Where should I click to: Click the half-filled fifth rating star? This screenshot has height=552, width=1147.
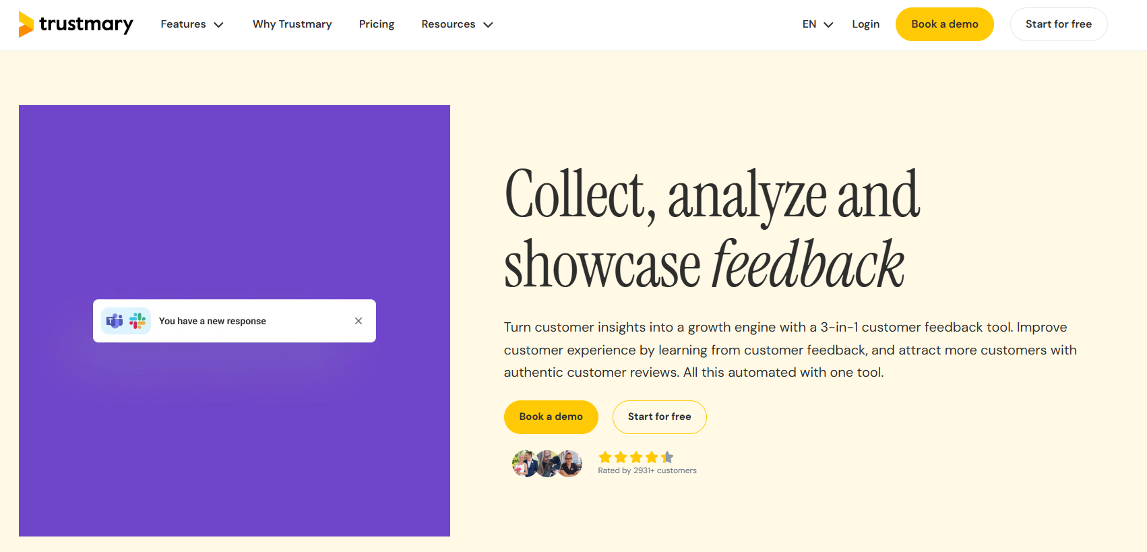point(666,457)
